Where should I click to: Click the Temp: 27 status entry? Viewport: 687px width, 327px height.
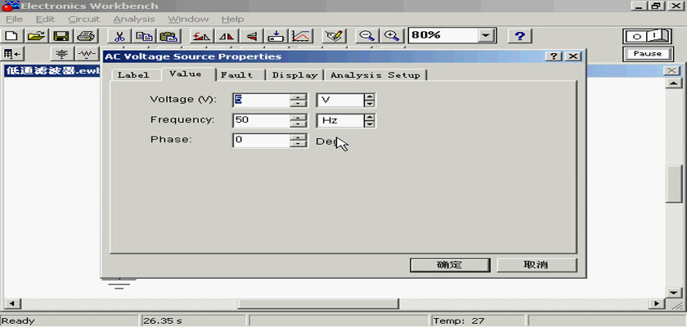coord(459,321)
